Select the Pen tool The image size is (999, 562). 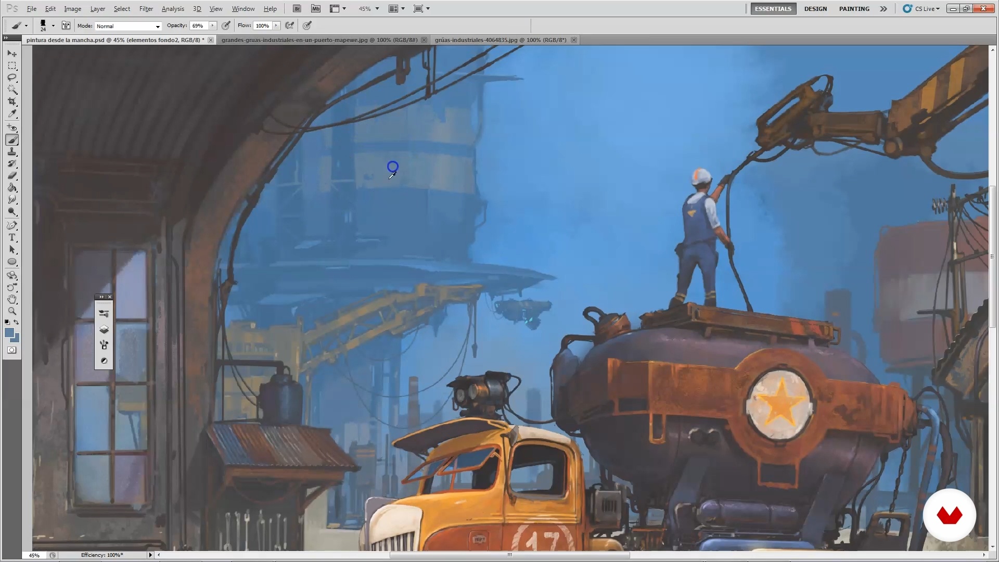click(12, 225)
